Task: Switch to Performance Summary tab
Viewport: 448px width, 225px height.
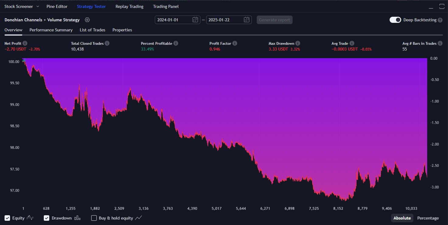Action: point(51,30)
